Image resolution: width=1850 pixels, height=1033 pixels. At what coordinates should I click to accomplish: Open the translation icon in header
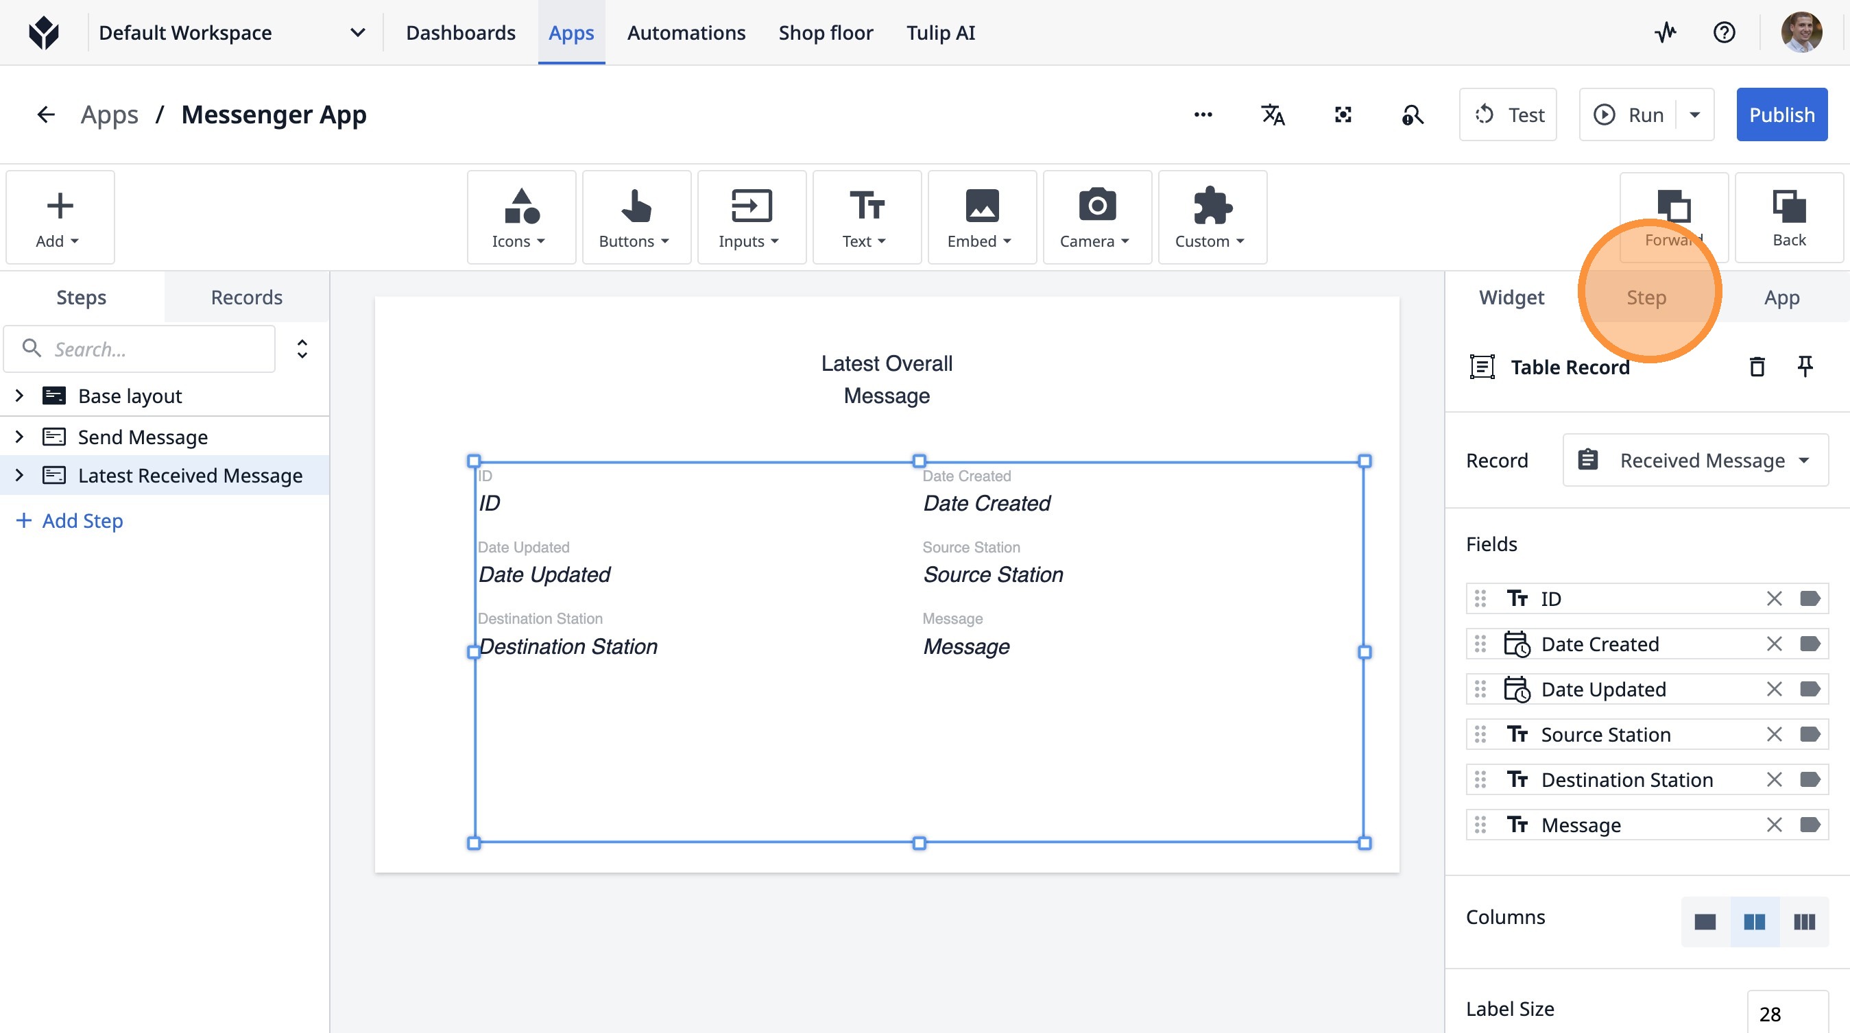(x=1273, y=115)
